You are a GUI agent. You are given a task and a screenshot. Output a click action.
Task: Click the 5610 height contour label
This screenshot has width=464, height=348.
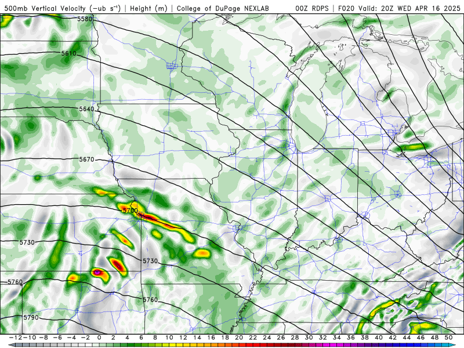tap(68, 53)
